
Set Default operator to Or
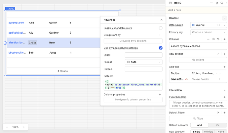[217, 125]
